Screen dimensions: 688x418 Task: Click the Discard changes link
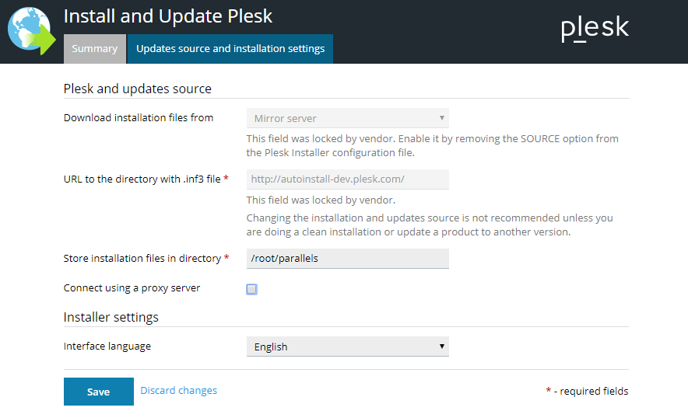click(178, 390)
